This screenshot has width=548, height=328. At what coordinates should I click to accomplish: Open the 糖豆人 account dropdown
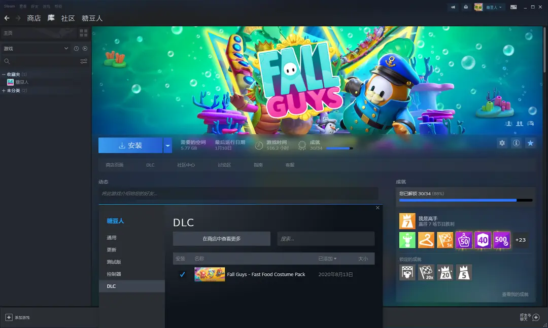(x=494, y=7)
